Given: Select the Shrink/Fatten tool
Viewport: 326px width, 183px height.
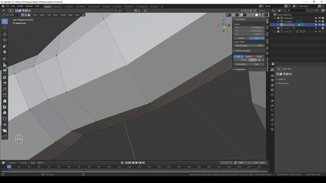Looking at the screenshot, I should click(5, 125).
